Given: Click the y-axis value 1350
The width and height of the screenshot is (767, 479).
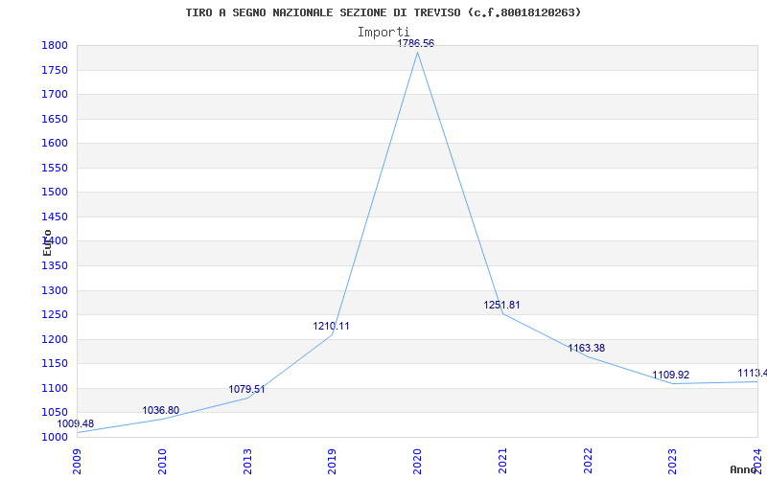Looking at the screenshot, I should tap(55, 266).
